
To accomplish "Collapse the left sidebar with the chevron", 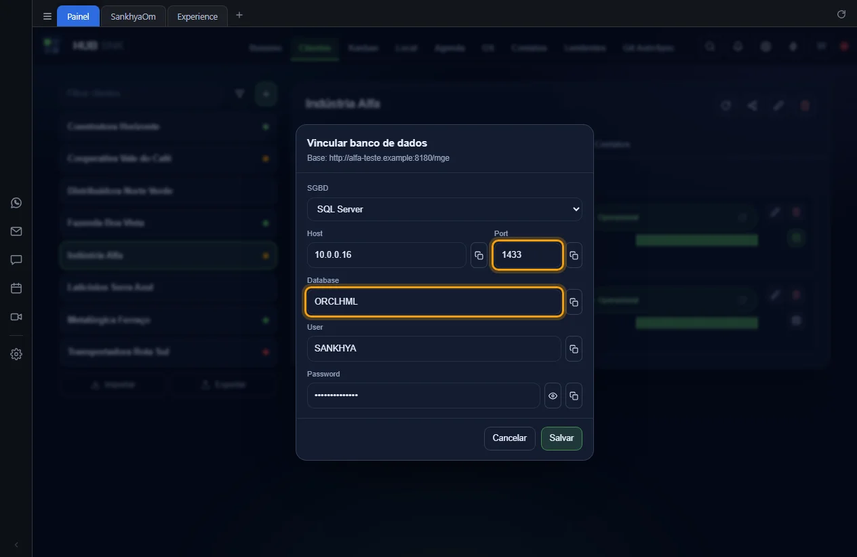I will point(16,545).
